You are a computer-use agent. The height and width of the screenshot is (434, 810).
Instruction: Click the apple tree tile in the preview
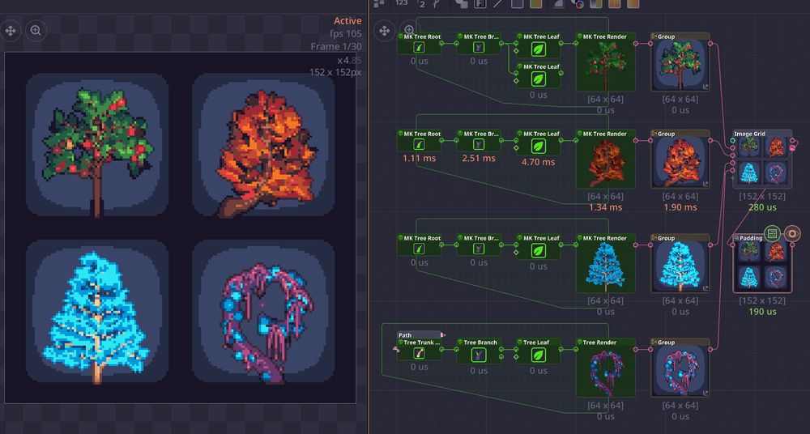(x=97, y=144)
